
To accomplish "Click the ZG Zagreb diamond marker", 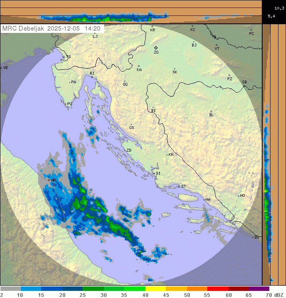I will coord(156,48).
